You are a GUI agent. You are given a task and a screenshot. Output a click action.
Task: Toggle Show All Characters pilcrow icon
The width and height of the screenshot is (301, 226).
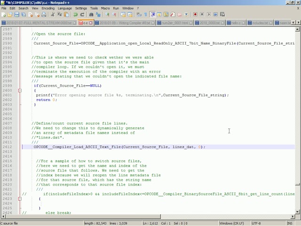pyautogui.click(x=146, y=15)
